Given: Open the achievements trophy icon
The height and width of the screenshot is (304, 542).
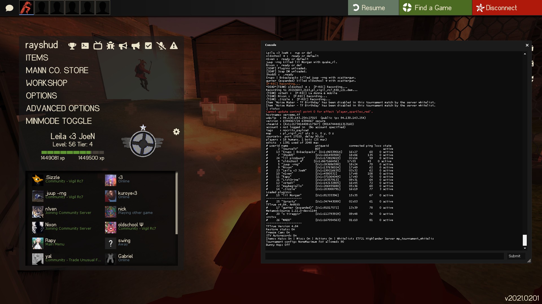Looking at the screenshot, I should pos(72,46).
